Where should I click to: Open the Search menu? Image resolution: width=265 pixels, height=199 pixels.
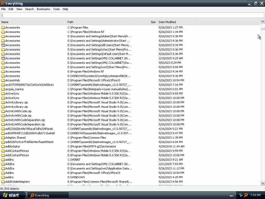[x=30, y=9]
